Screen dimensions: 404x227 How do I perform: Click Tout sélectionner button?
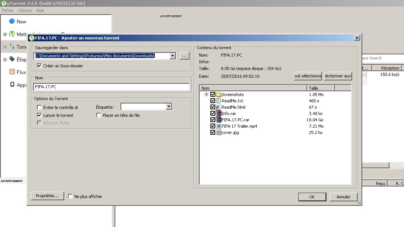tap(308, 76)
